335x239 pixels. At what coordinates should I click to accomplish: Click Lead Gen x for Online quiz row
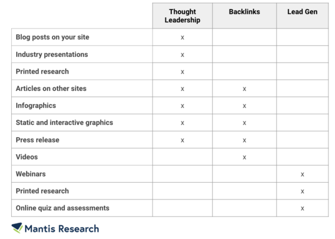coord(302,209)
